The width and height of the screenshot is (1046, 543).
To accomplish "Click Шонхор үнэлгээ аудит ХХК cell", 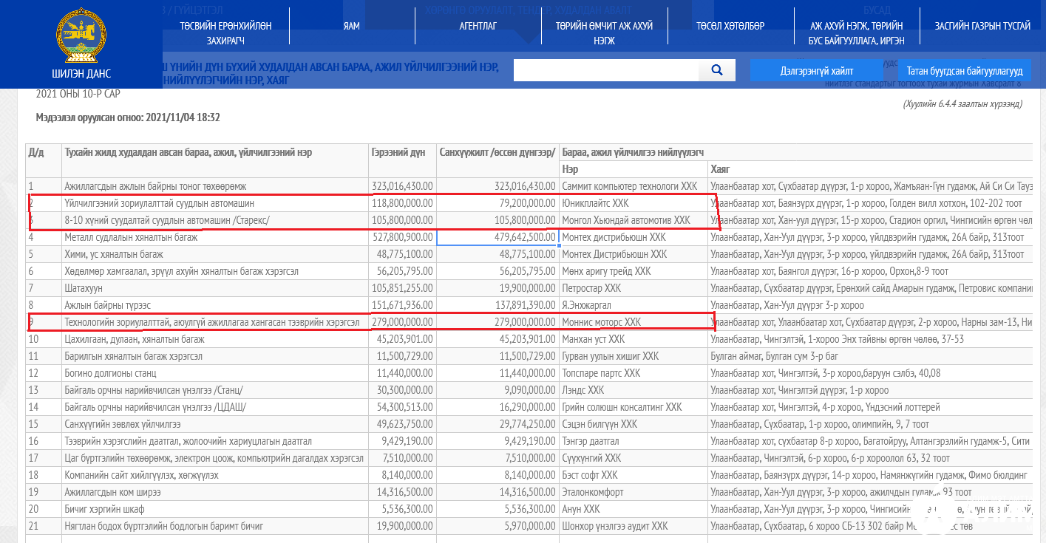I will coord(633,526).
